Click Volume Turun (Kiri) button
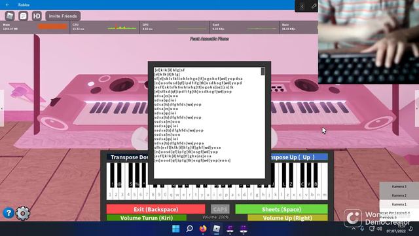The image size is (419, 236). [147, 218]
